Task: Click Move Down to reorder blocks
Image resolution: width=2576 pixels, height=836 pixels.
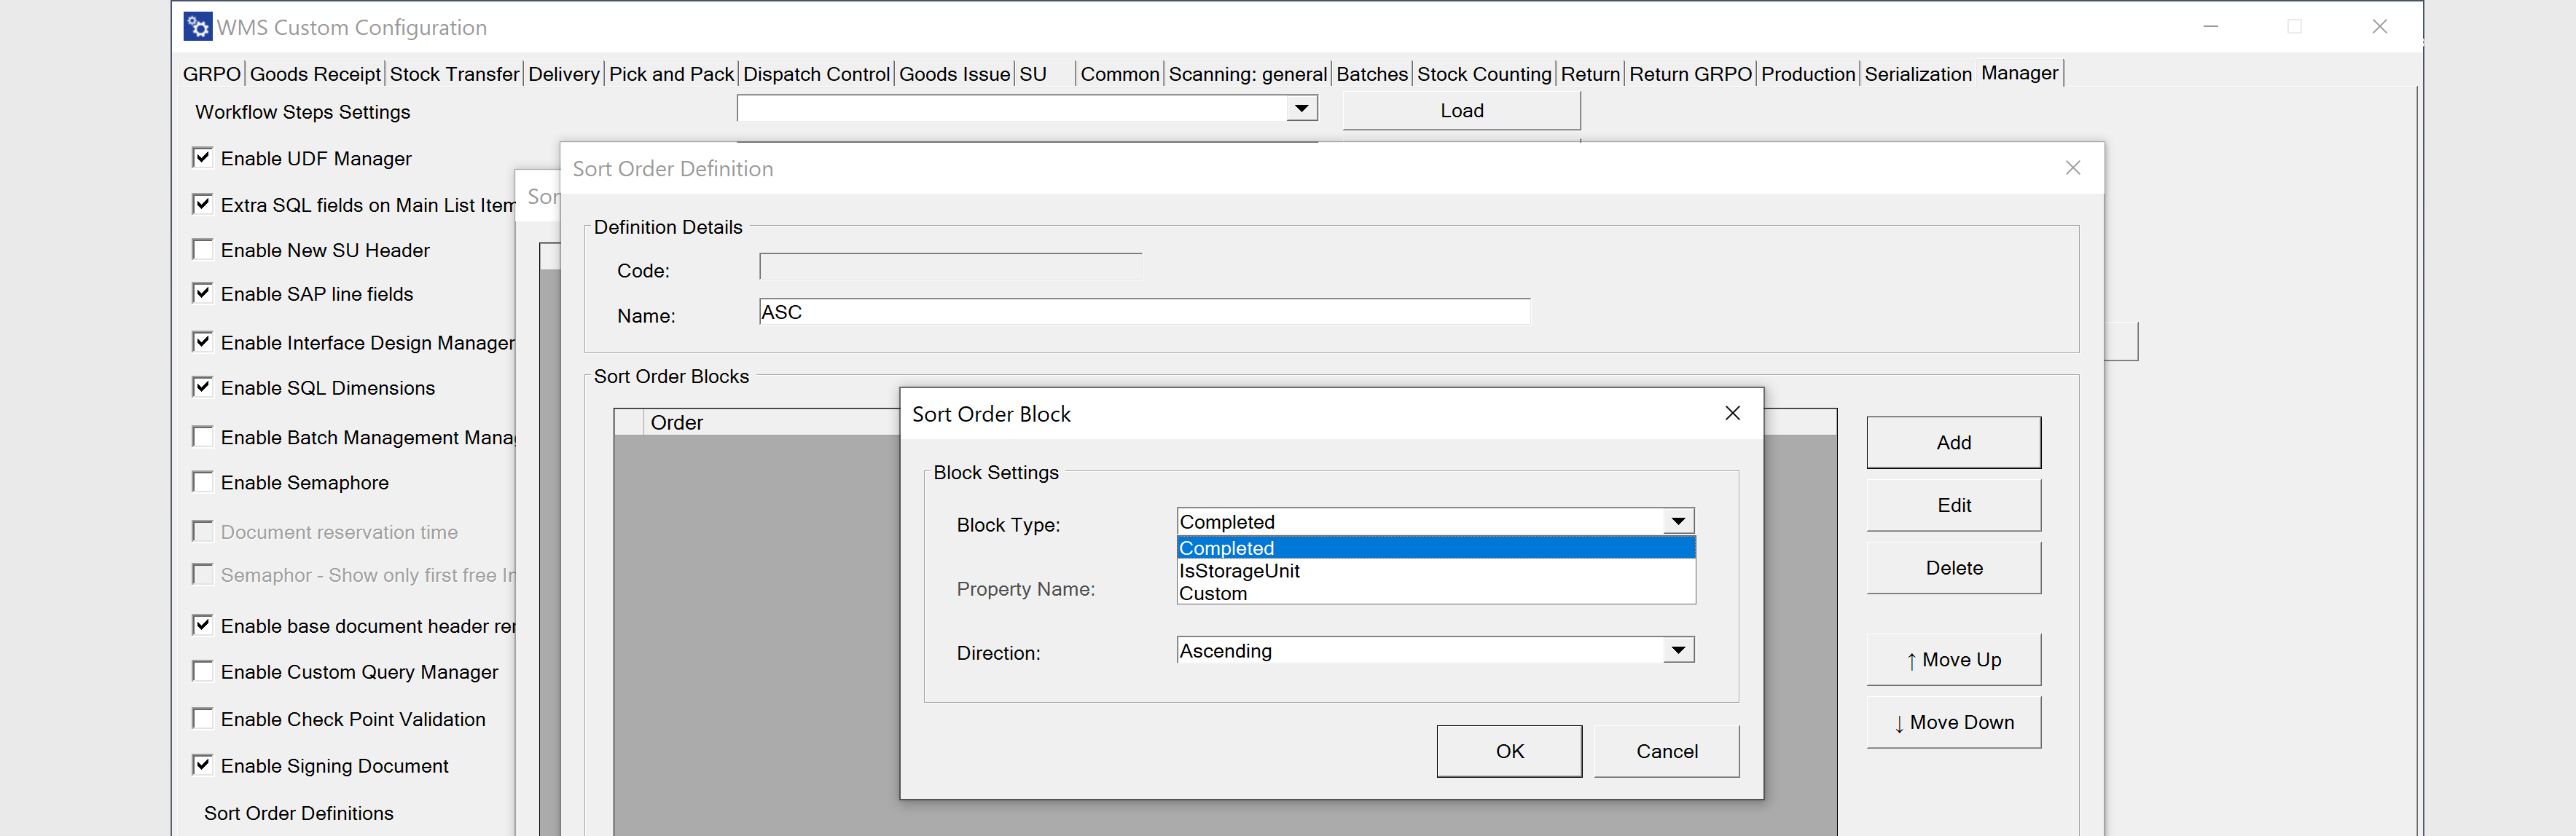Action: (1952, 721)
